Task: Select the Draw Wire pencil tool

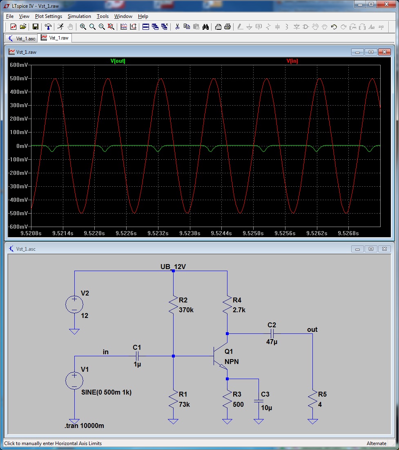Action: [x=240, y=26]
